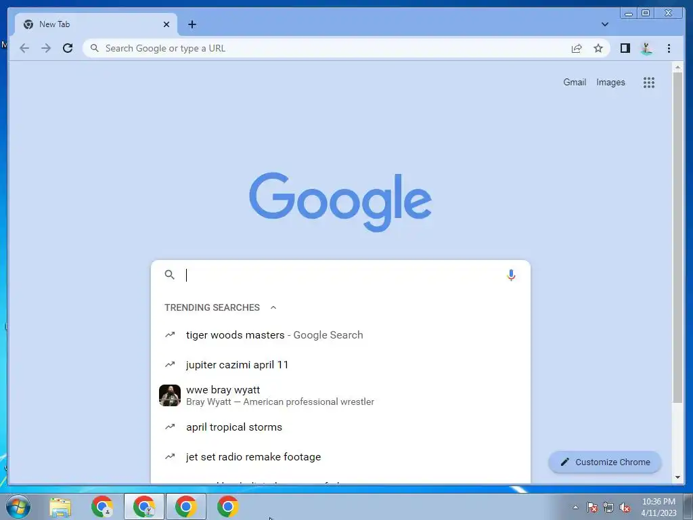693x520 pixels.
Task: Click the scrollbar down arrow
Action: click(x=677, y=477)
